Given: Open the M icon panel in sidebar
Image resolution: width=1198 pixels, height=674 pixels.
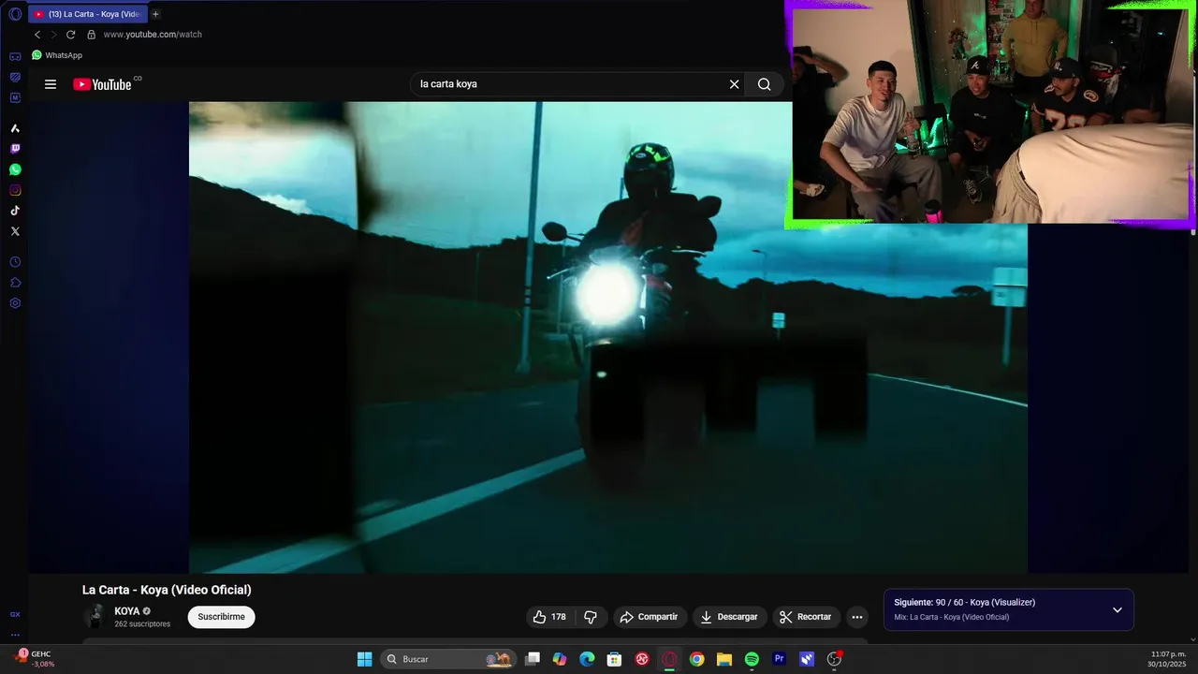Looking at the screenshot, I should [x=15, y=97].
